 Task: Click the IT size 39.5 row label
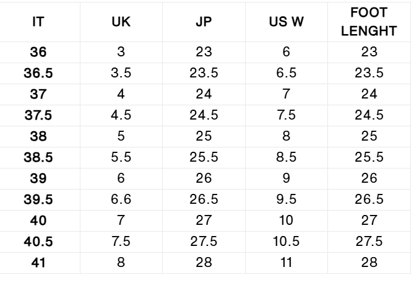coord(38,199)
